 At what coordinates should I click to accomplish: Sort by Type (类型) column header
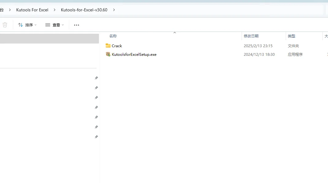point(291,36)
